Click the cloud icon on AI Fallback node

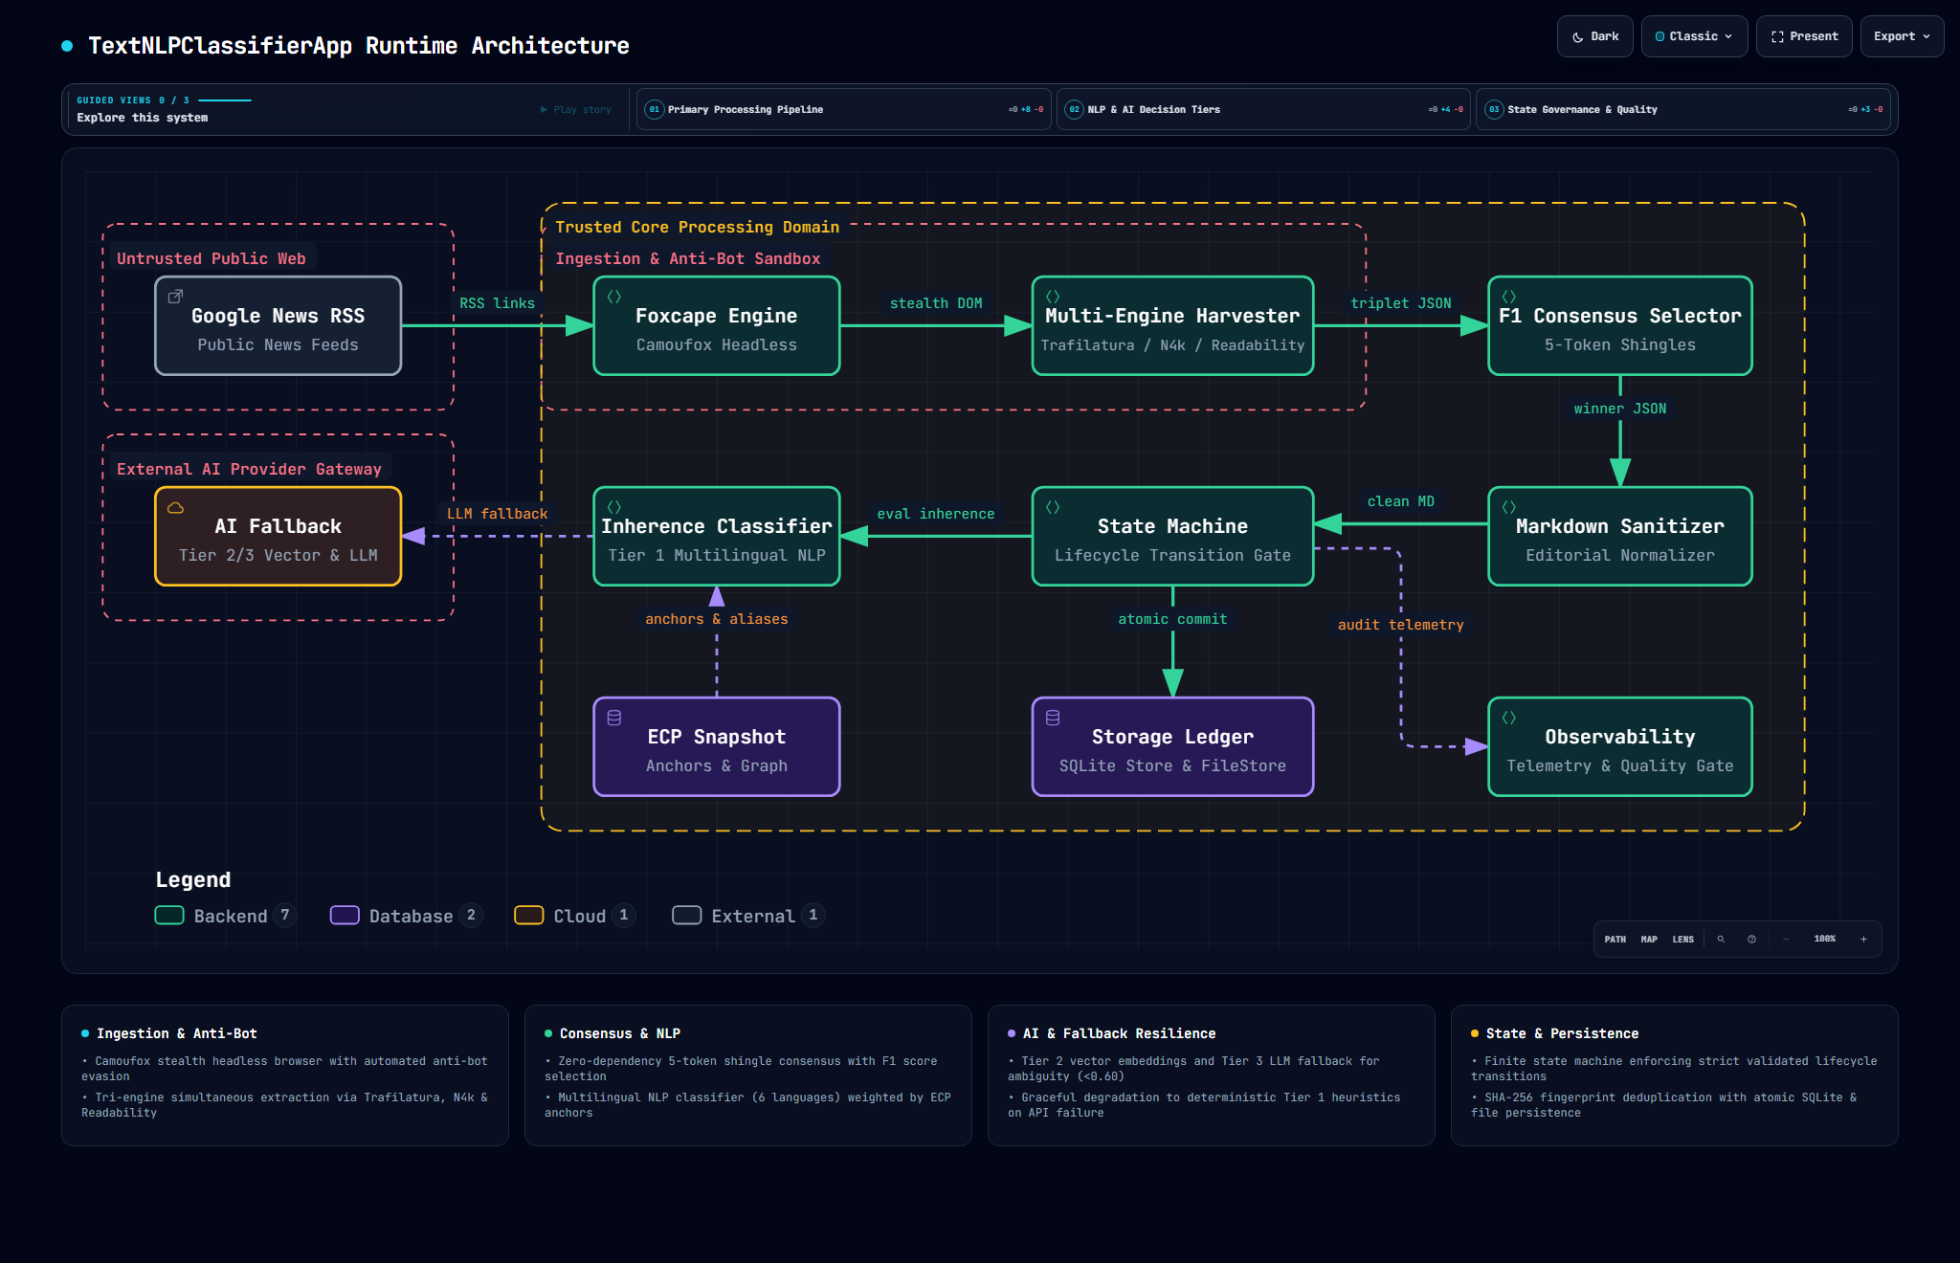pos(176,508)
